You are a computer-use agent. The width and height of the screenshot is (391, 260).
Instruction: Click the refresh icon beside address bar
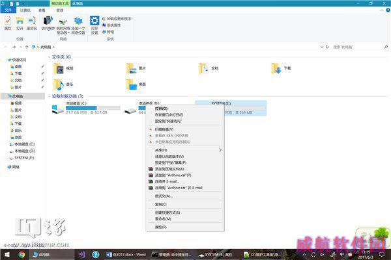pyautogui.click(x=327, y=47)
